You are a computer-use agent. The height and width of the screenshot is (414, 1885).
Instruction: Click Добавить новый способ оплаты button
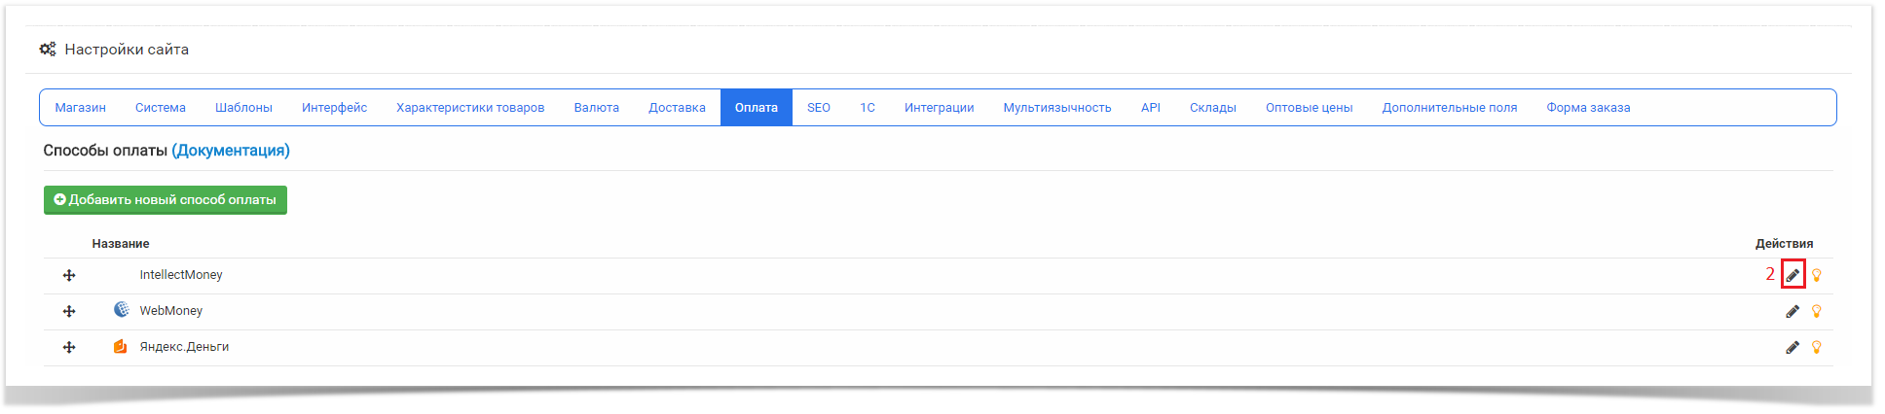pos(166,200)
